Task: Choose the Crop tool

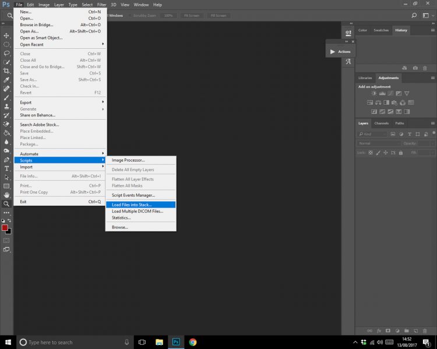Action: 6,70
